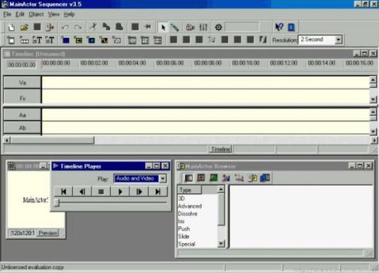This screenshot has height=273, width=379.
Task: Open the Object menu
Action: pyautogui.click(x=36, y=14)
